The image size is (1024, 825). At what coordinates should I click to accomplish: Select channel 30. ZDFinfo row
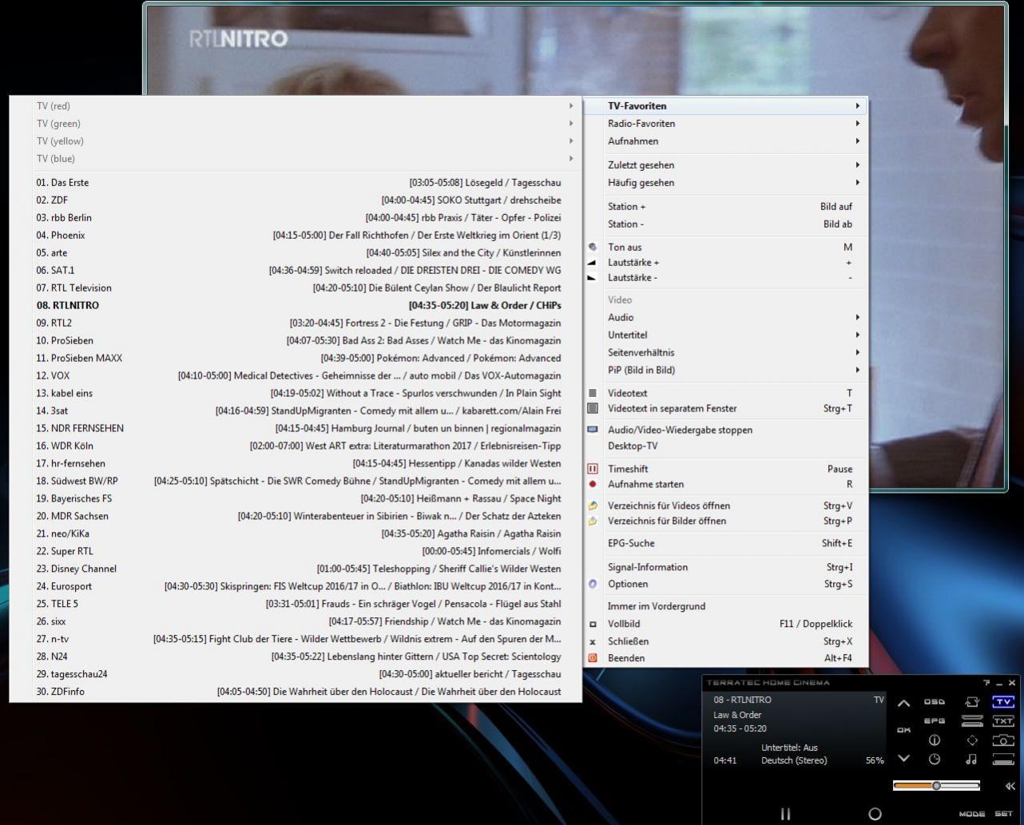[x=296, y=692]
